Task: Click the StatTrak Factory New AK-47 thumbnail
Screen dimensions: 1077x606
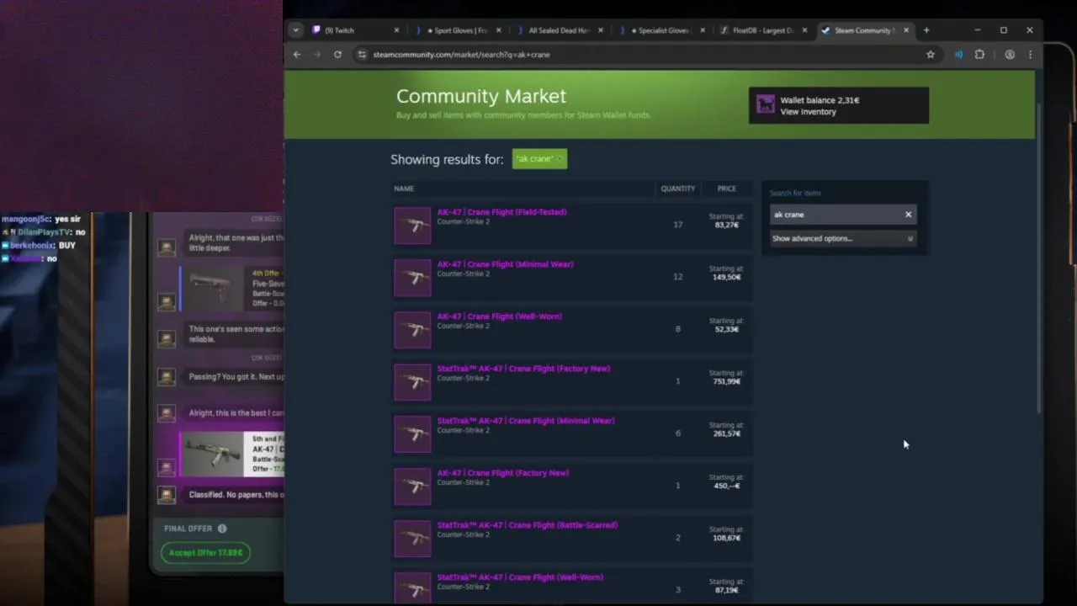Action: tap(412, 382)
